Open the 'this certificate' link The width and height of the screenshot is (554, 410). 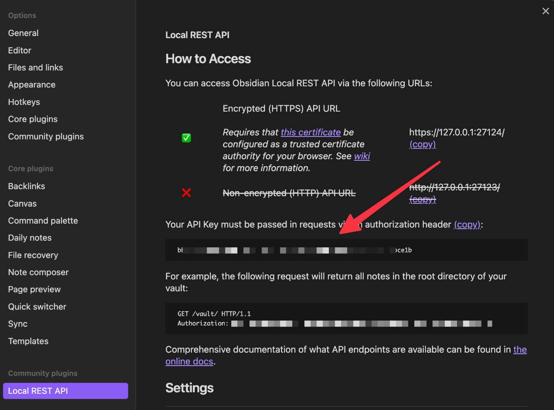(x=311, y=132)
